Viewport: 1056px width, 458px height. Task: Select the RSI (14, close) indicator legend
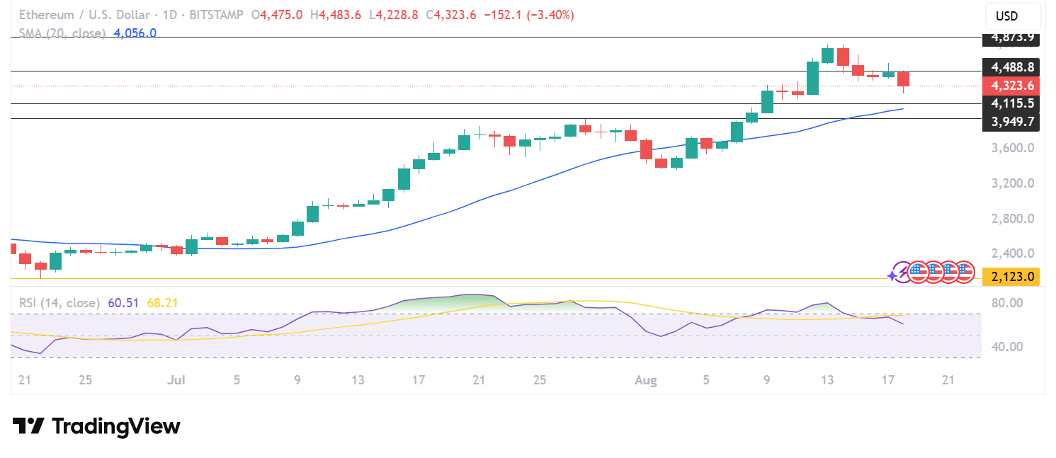[x=59, y=303]
